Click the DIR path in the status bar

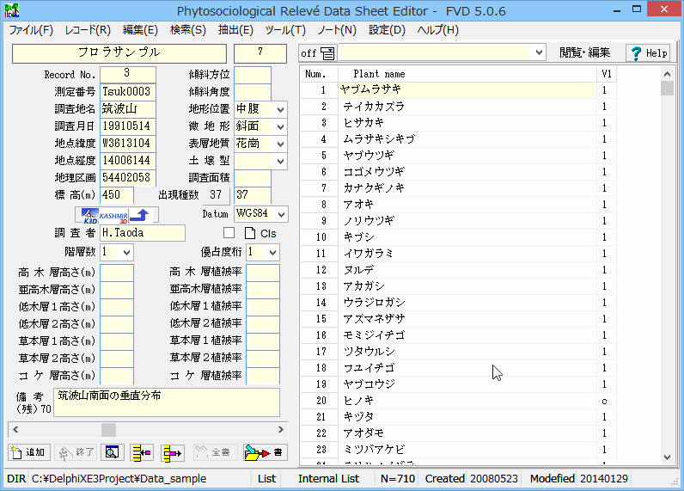coord(119,479)
